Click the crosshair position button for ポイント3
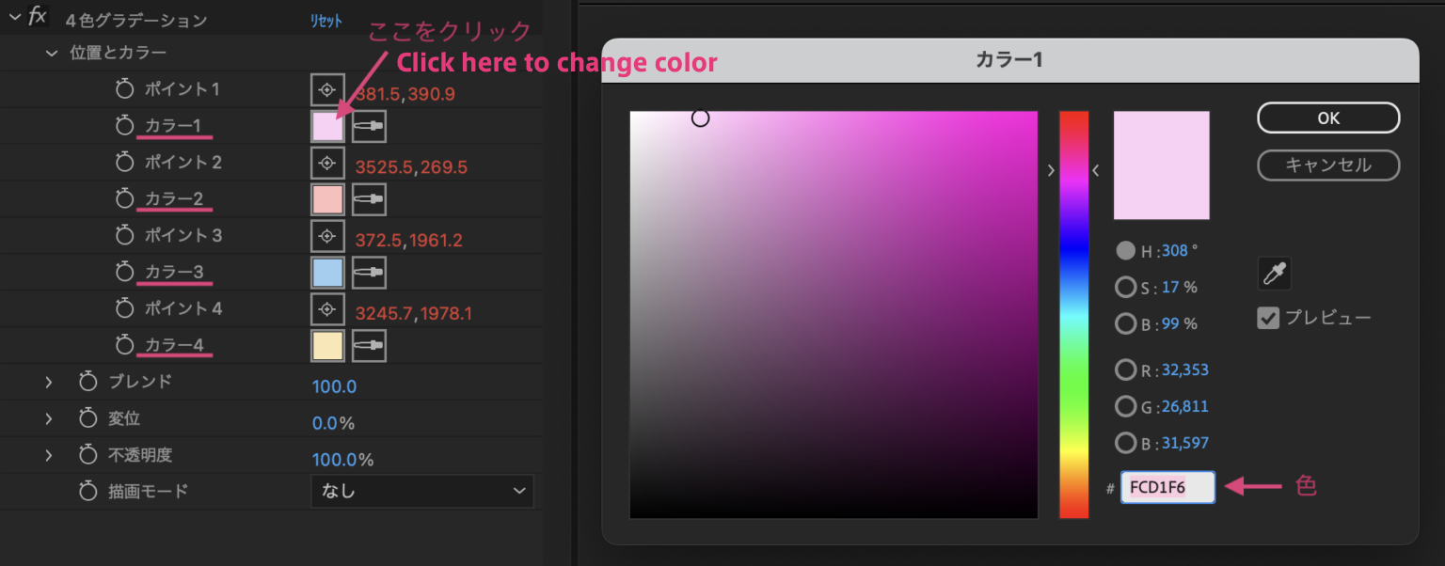Image resolution: width=1445 pixels, height=566 pixels. tap(326, 236)
